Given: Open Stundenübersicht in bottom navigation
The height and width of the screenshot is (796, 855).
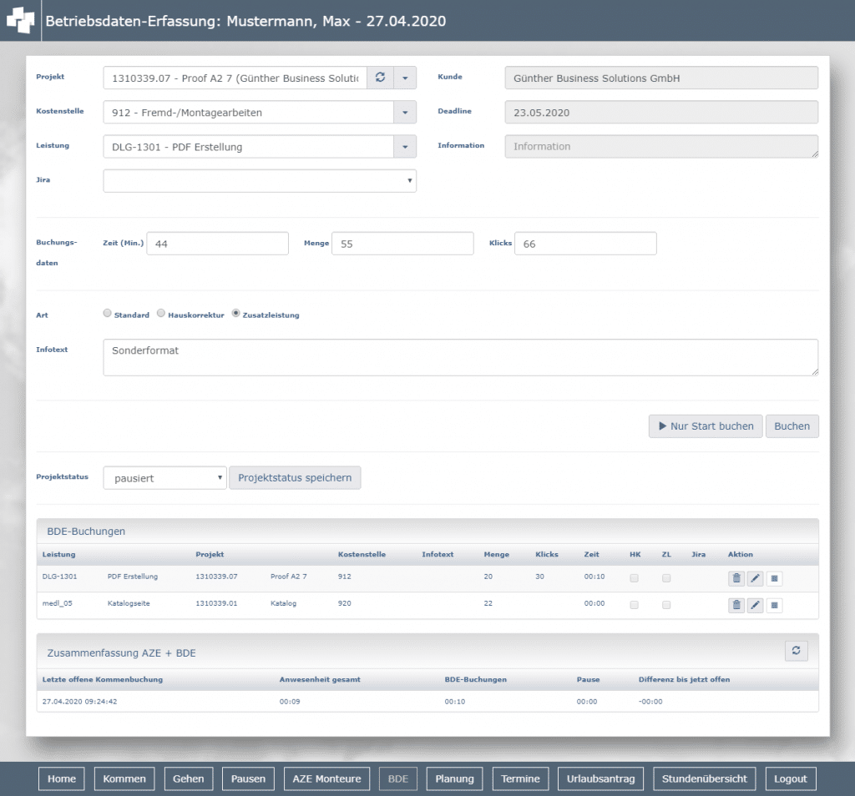Looking at the screenshot, I should (x=705, y=778).
